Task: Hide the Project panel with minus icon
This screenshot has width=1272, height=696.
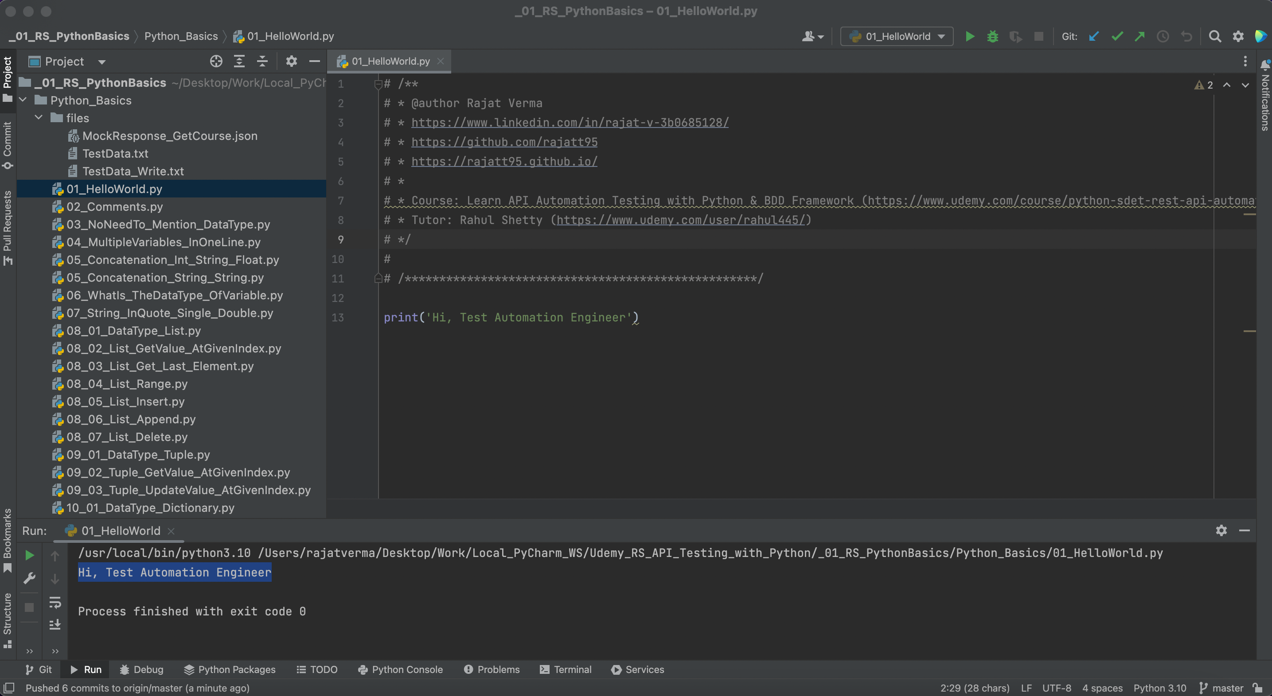Action: tap(315, 61)
